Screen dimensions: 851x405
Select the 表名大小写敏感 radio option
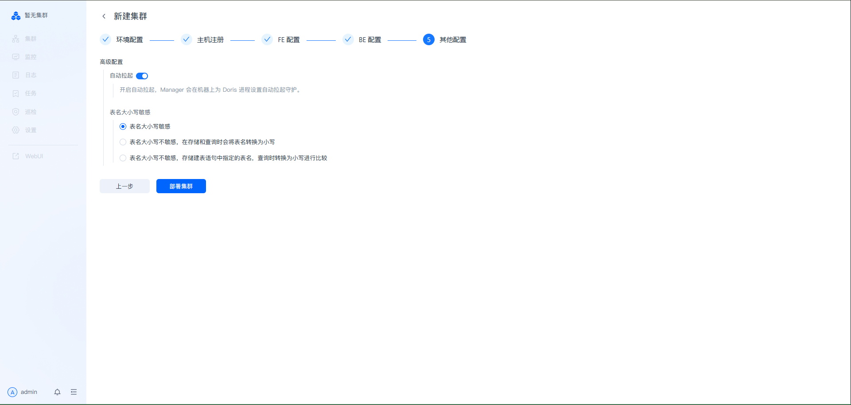[x=123, y=127]
